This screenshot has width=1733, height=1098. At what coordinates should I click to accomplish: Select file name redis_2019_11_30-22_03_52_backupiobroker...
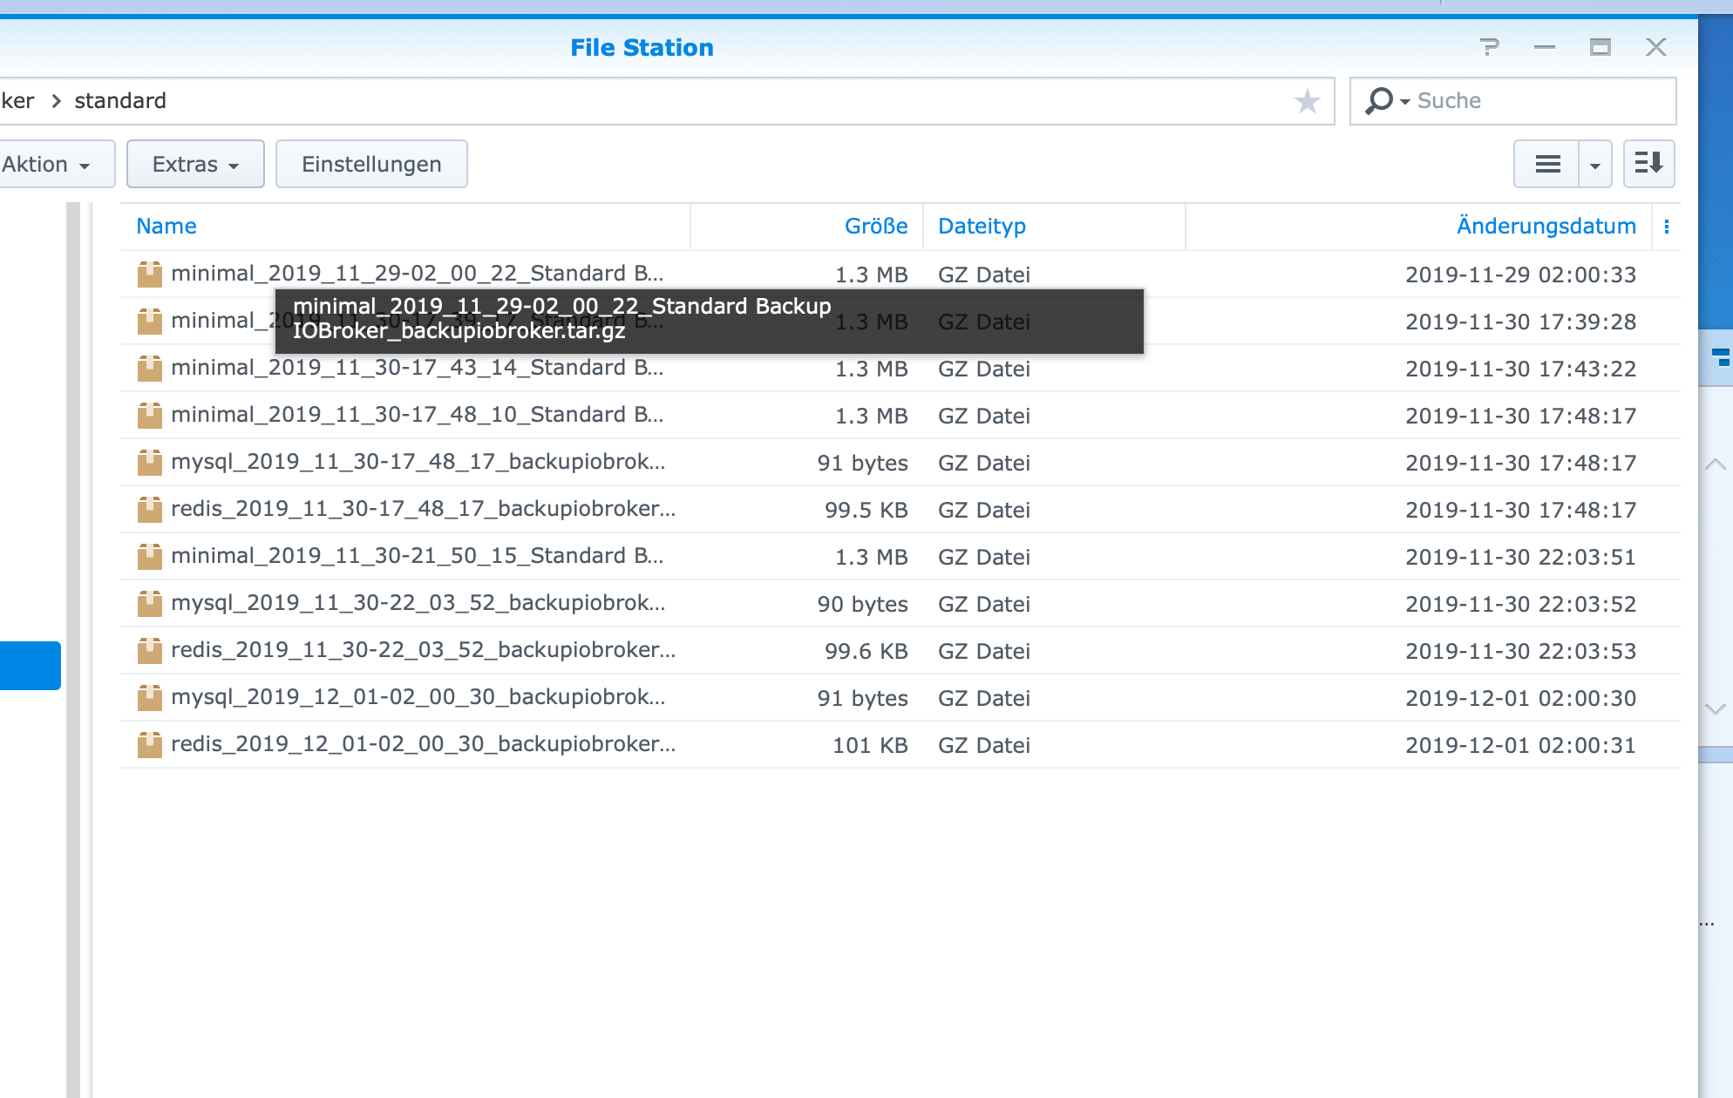424,650
